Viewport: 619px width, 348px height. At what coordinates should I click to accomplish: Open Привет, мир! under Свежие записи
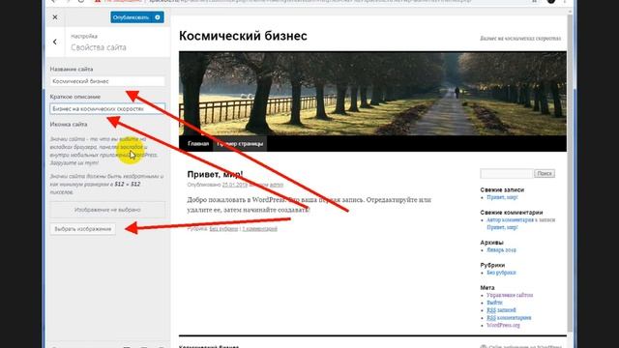click(x=502, y=197)
